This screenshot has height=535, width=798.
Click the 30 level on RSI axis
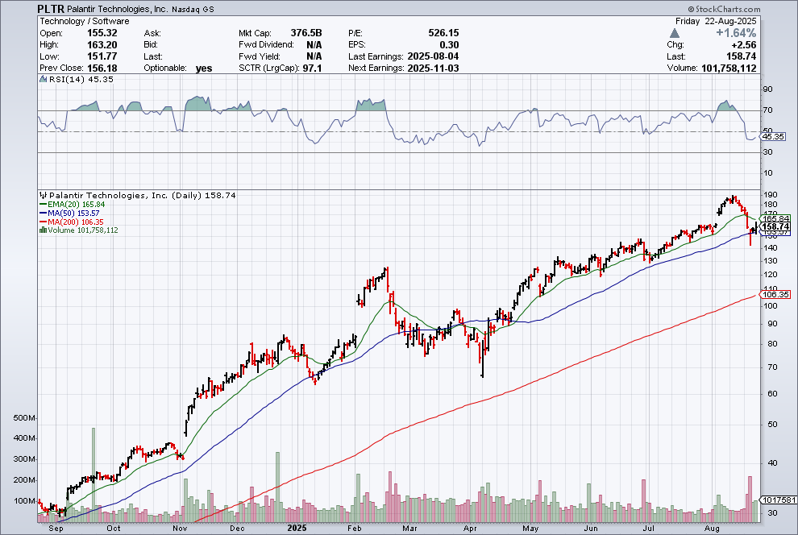click(767, 152)
